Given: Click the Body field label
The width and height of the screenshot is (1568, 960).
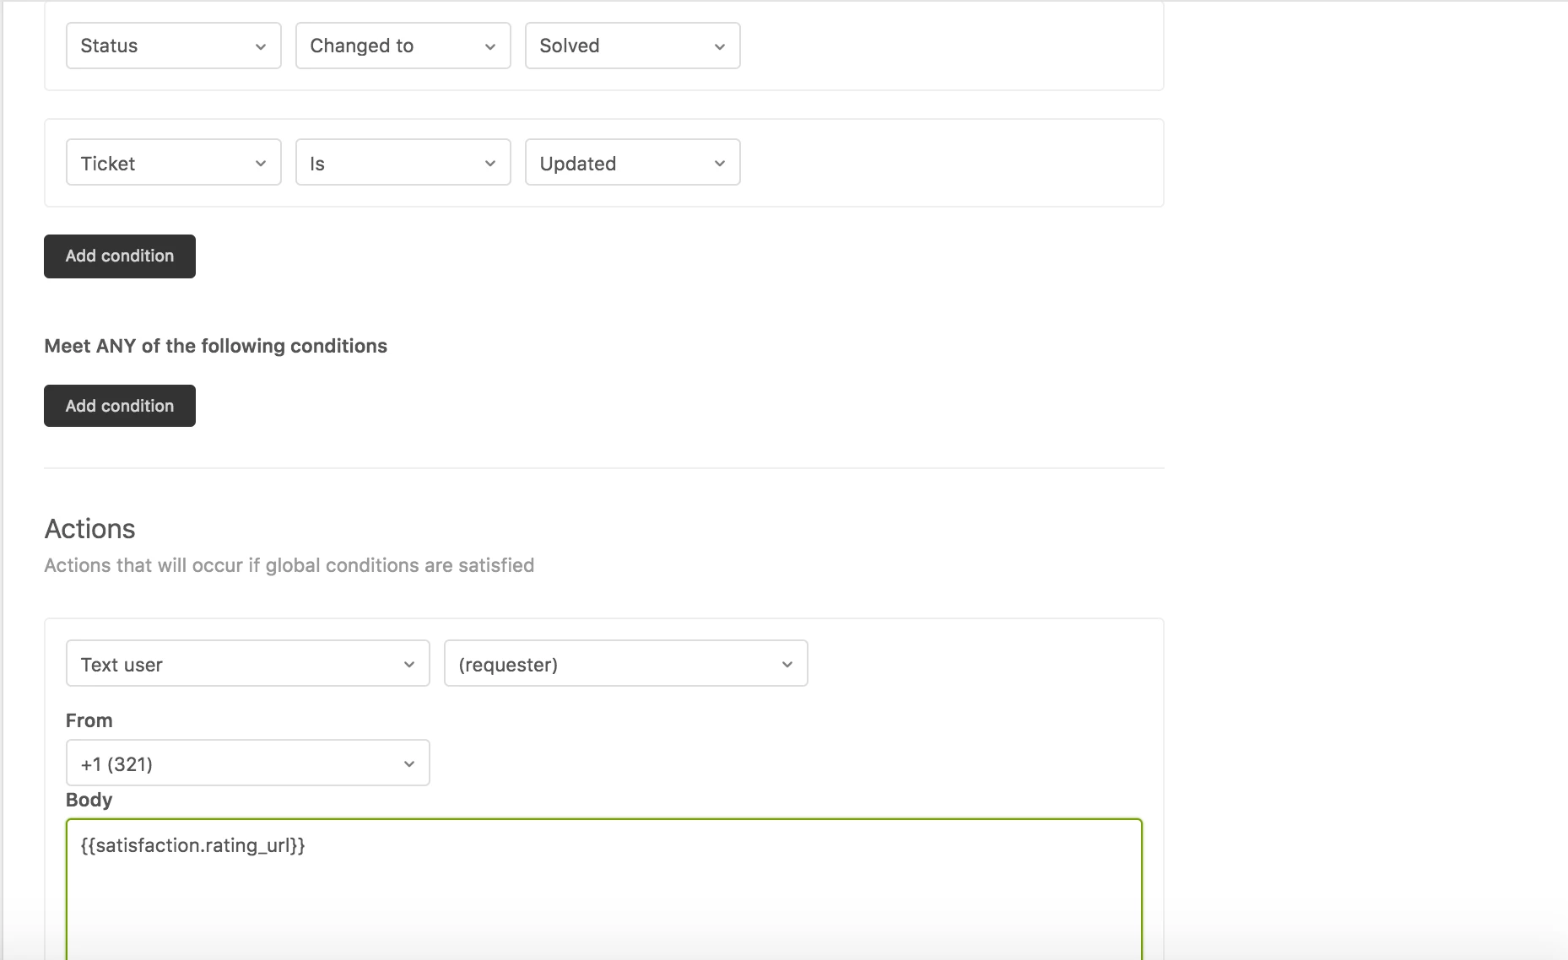Looking at the screenshot, I should click(89, 800).
